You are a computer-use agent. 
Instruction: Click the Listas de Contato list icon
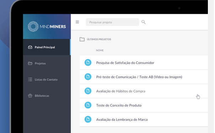pyautogui.click(x=30, y=80)
